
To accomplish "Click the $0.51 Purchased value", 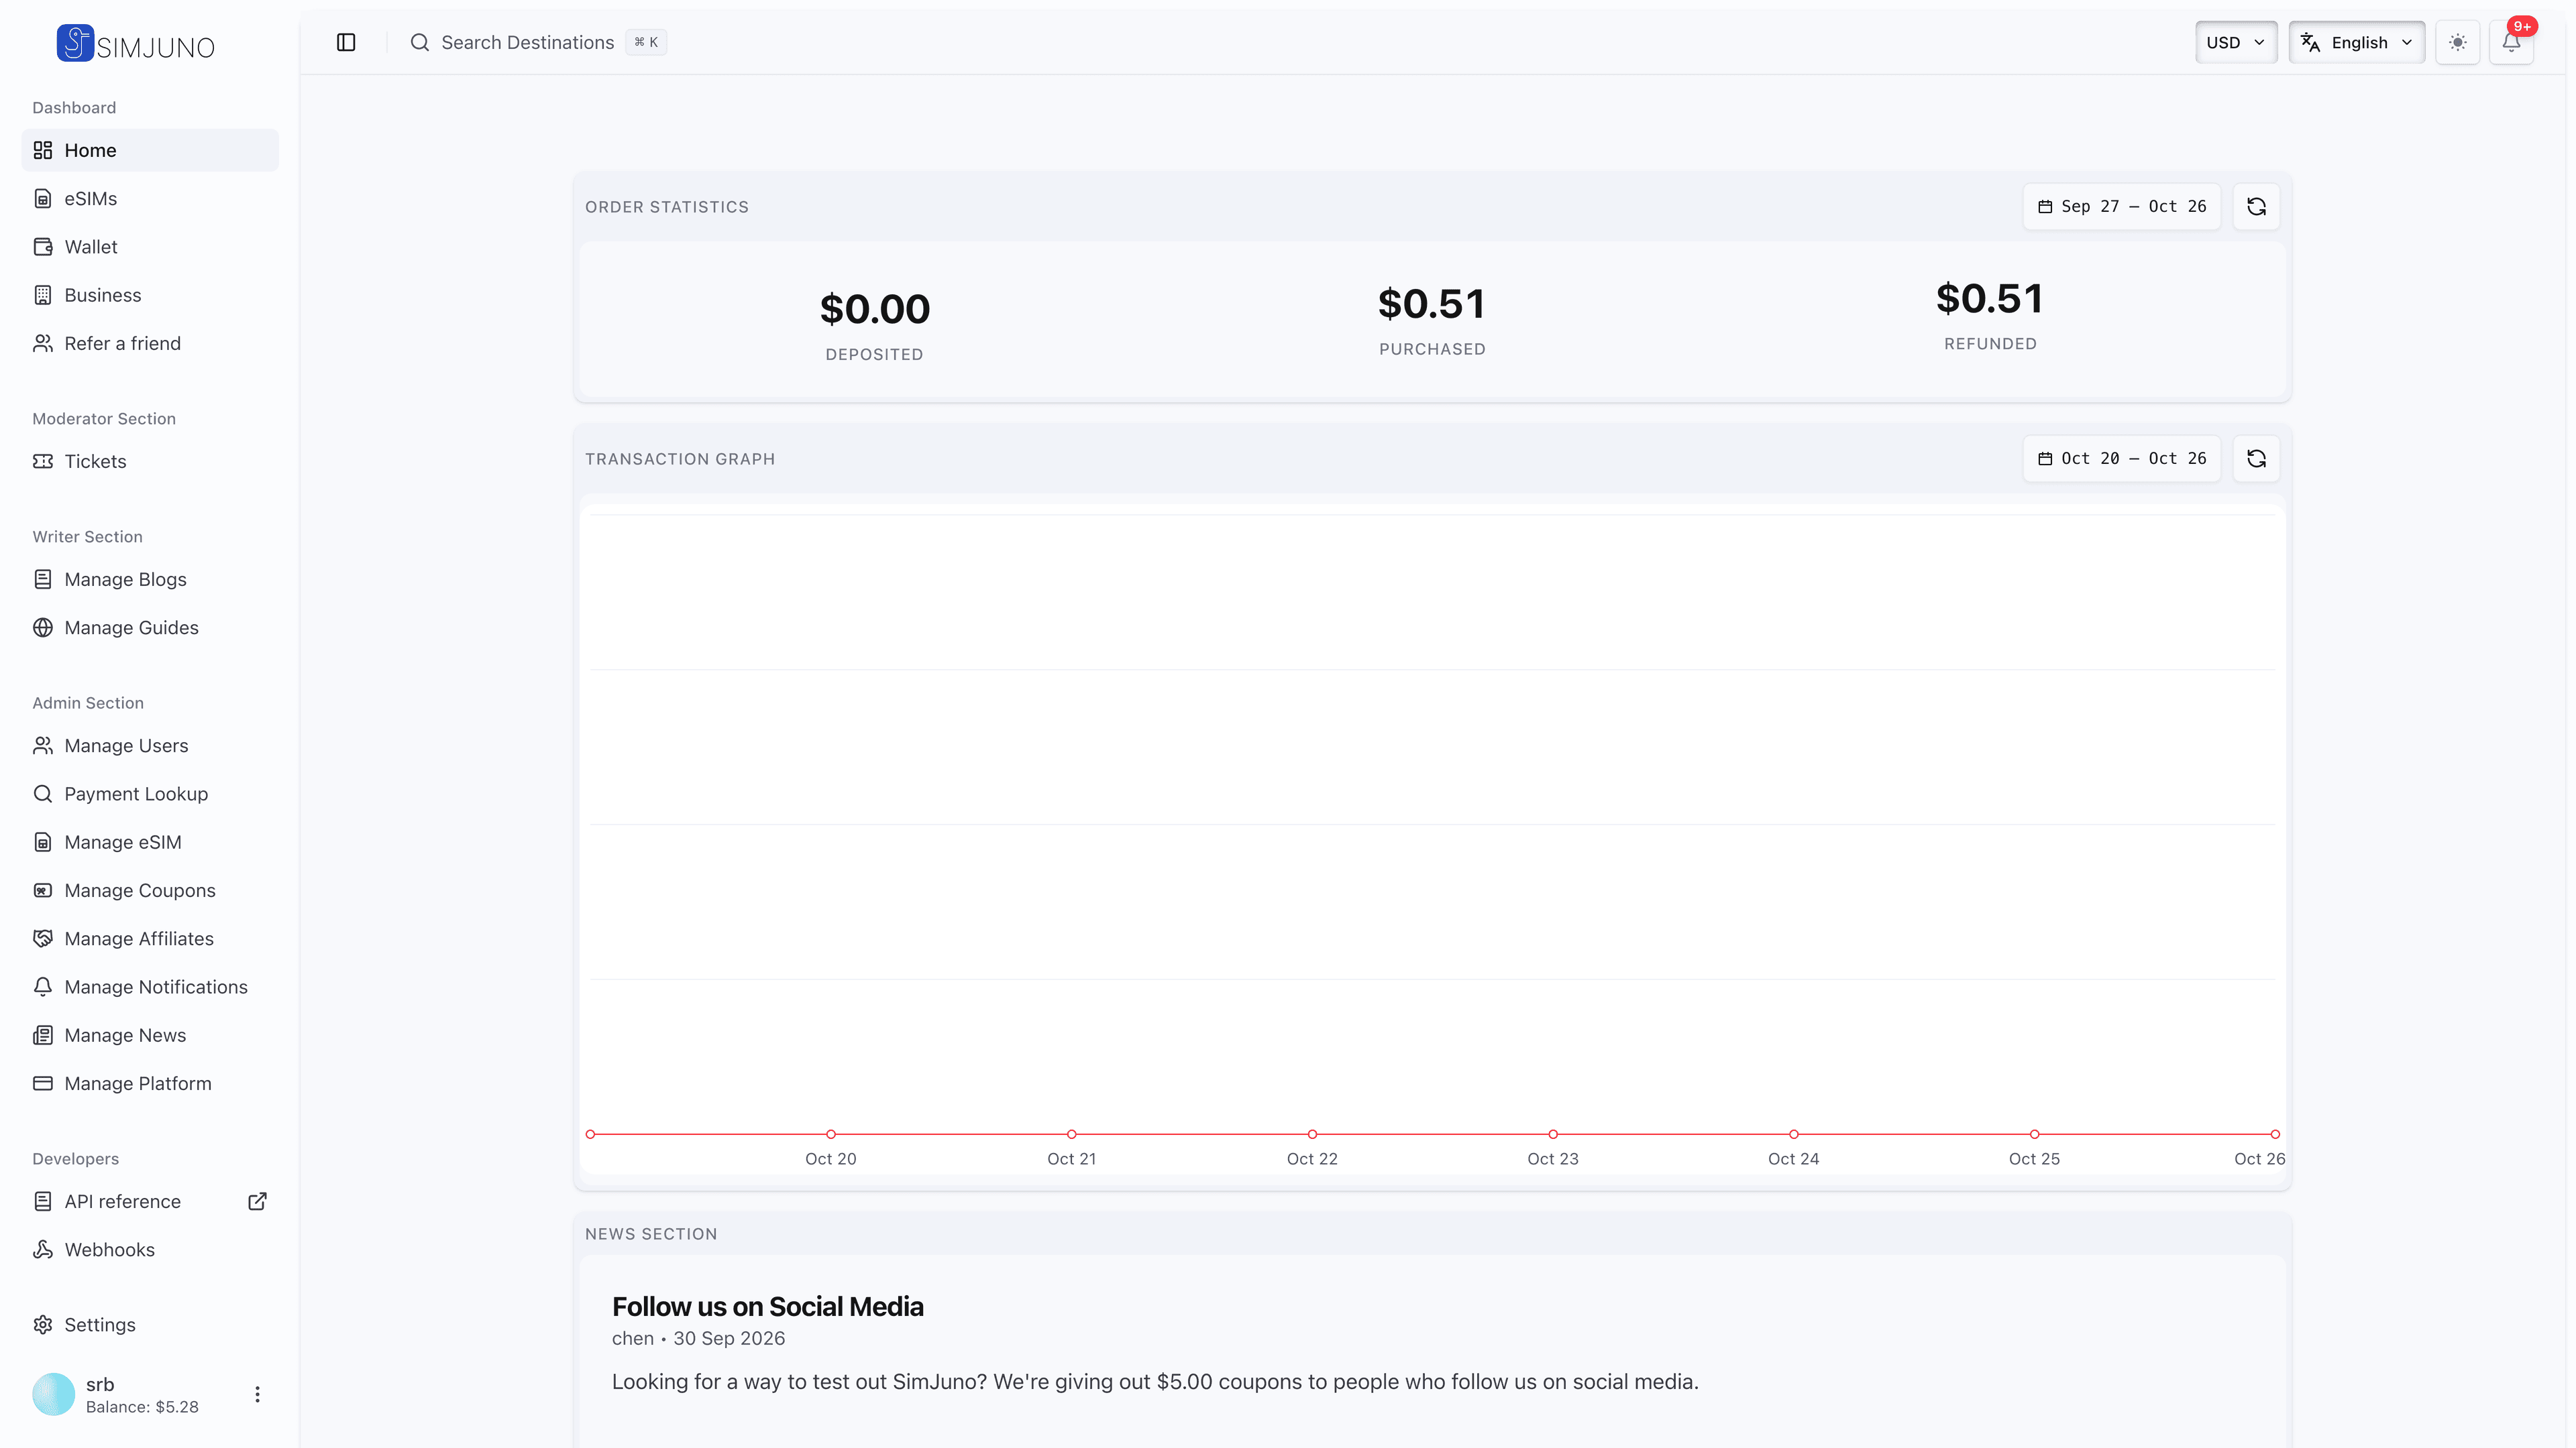I will click(1432, 304).
